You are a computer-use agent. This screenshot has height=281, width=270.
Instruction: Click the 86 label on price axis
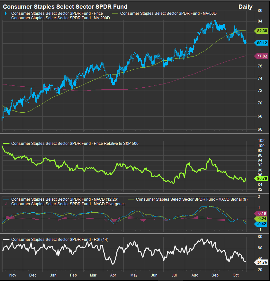click(x=260, y=11)
